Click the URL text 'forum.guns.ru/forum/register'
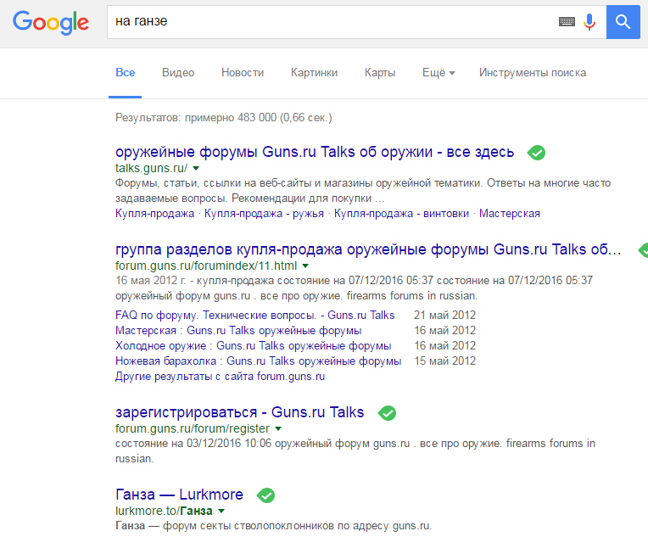 [193, 428]
